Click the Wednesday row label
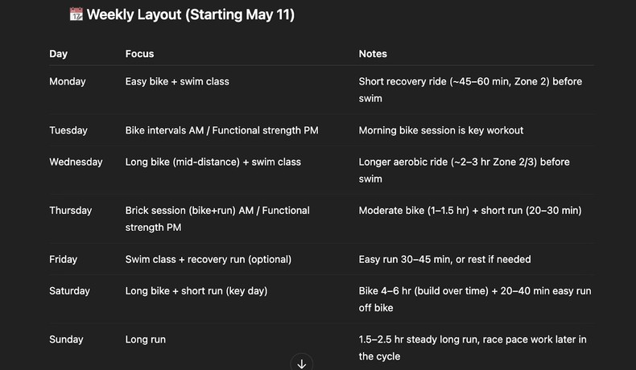The width and height of the screenshot is (636, 370). [x=76, y=162]
